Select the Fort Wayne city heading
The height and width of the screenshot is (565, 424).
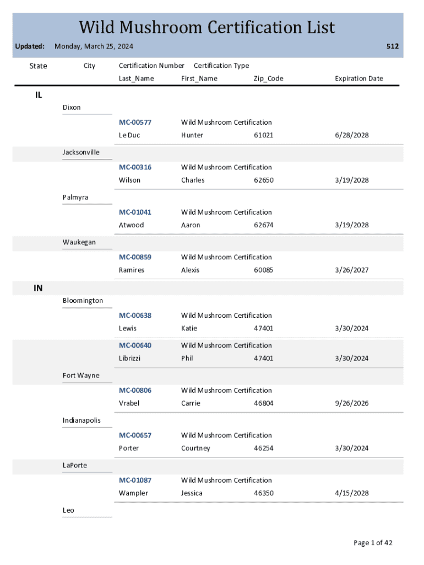(81, 376)
